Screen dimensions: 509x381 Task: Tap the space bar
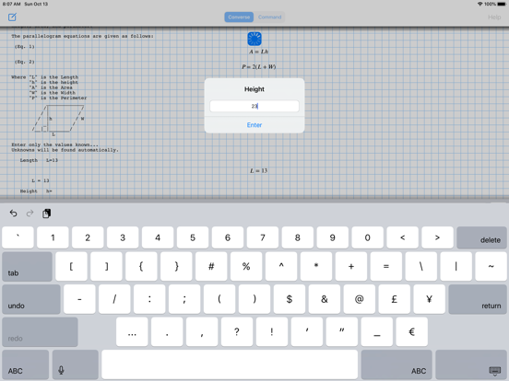click(230, 364)
